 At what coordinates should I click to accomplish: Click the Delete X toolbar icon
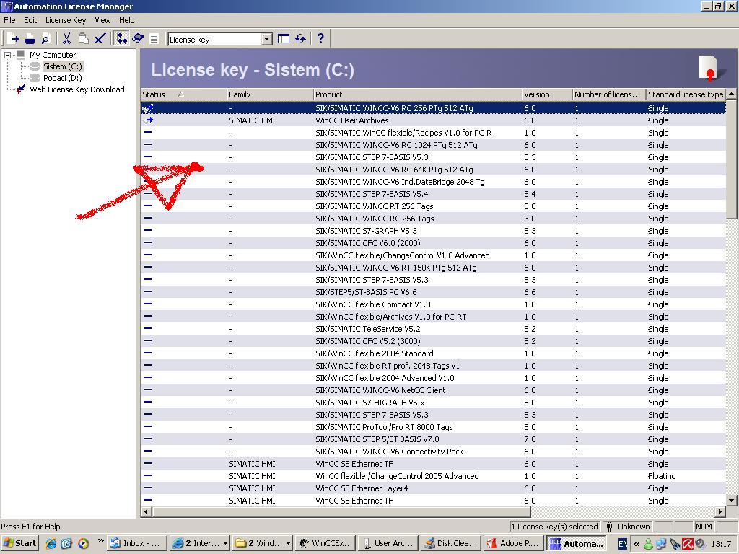pos(99,39)
